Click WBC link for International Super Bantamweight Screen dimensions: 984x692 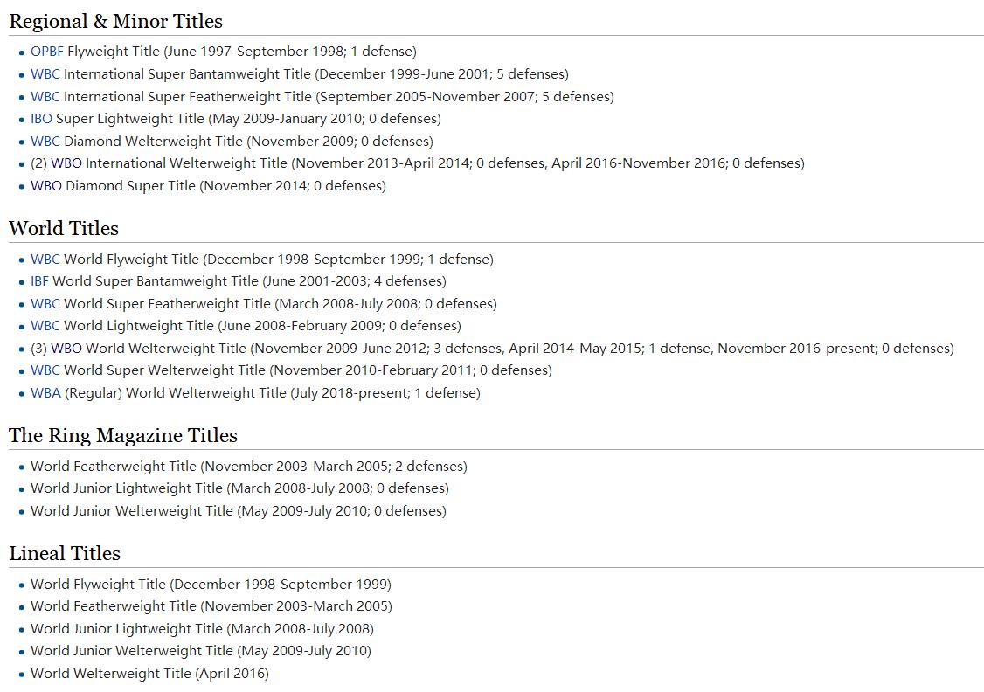pyautogui.click(x=45, y=74)
